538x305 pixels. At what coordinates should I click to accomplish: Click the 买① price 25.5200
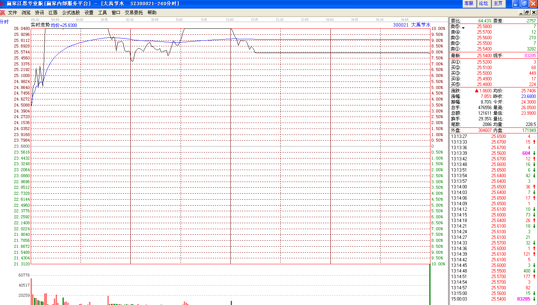pos(484,62)
